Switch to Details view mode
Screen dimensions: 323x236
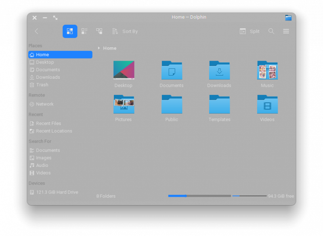pos(99,31)
